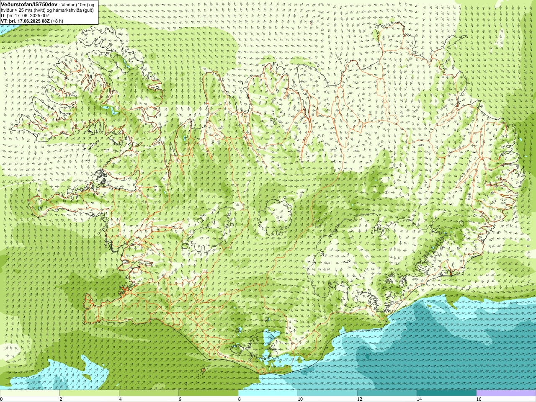Click the darker green 6–8 m/s legend swatch

[209, 393]
